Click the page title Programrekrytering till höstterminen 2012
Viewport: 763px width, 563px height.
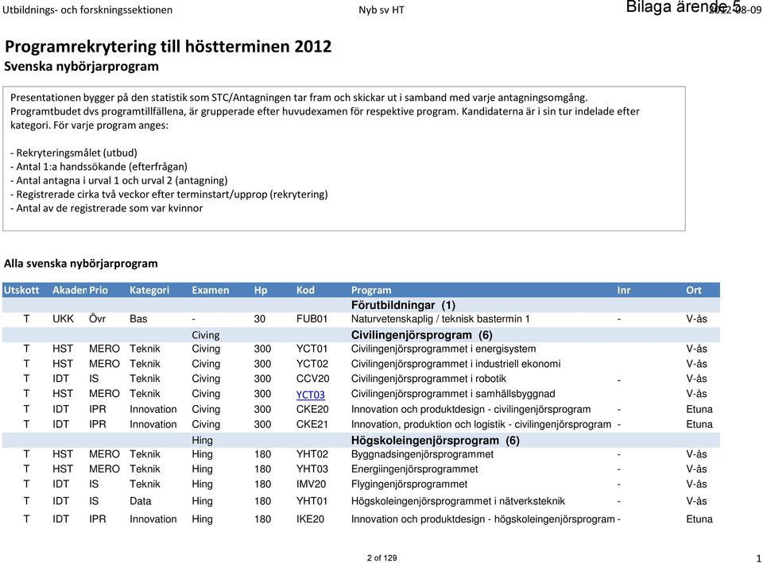(168, 47)
